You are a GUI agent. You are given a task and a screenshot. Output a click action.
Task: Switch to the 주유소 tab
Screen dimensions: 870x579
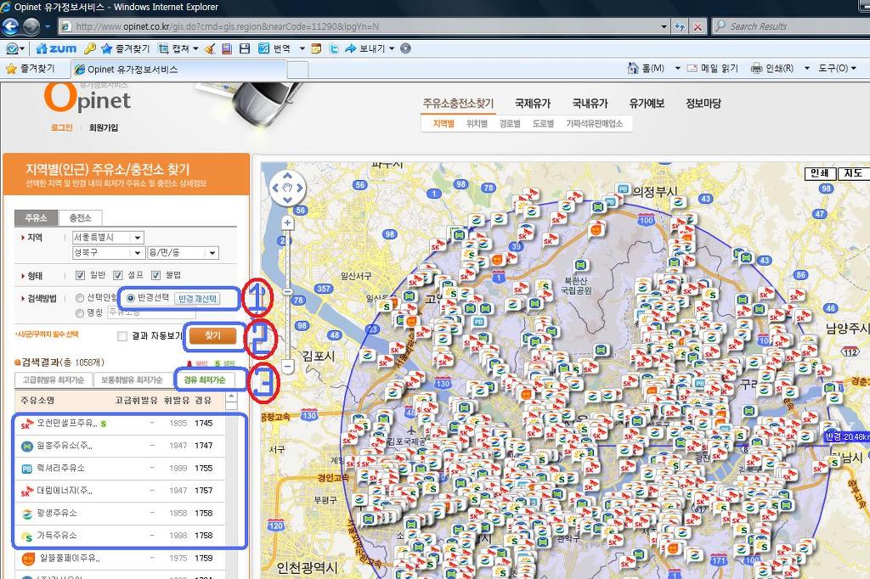tap(36, 218)
